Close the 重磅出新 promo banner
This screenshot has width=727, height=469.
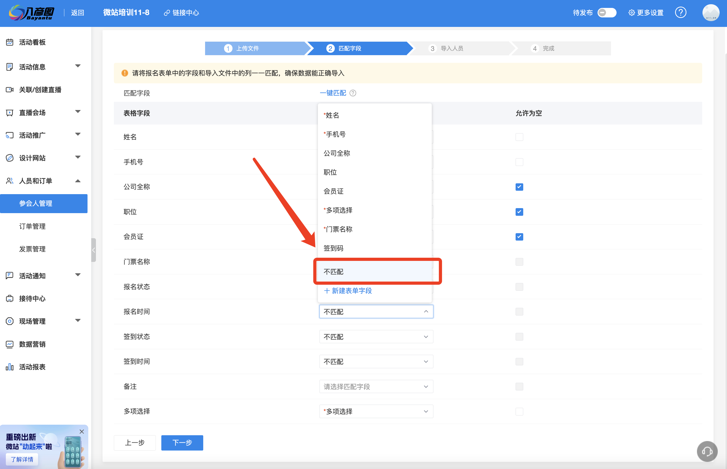(81, 431)
